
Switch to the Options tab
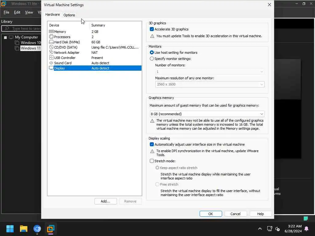click(69, 15)
